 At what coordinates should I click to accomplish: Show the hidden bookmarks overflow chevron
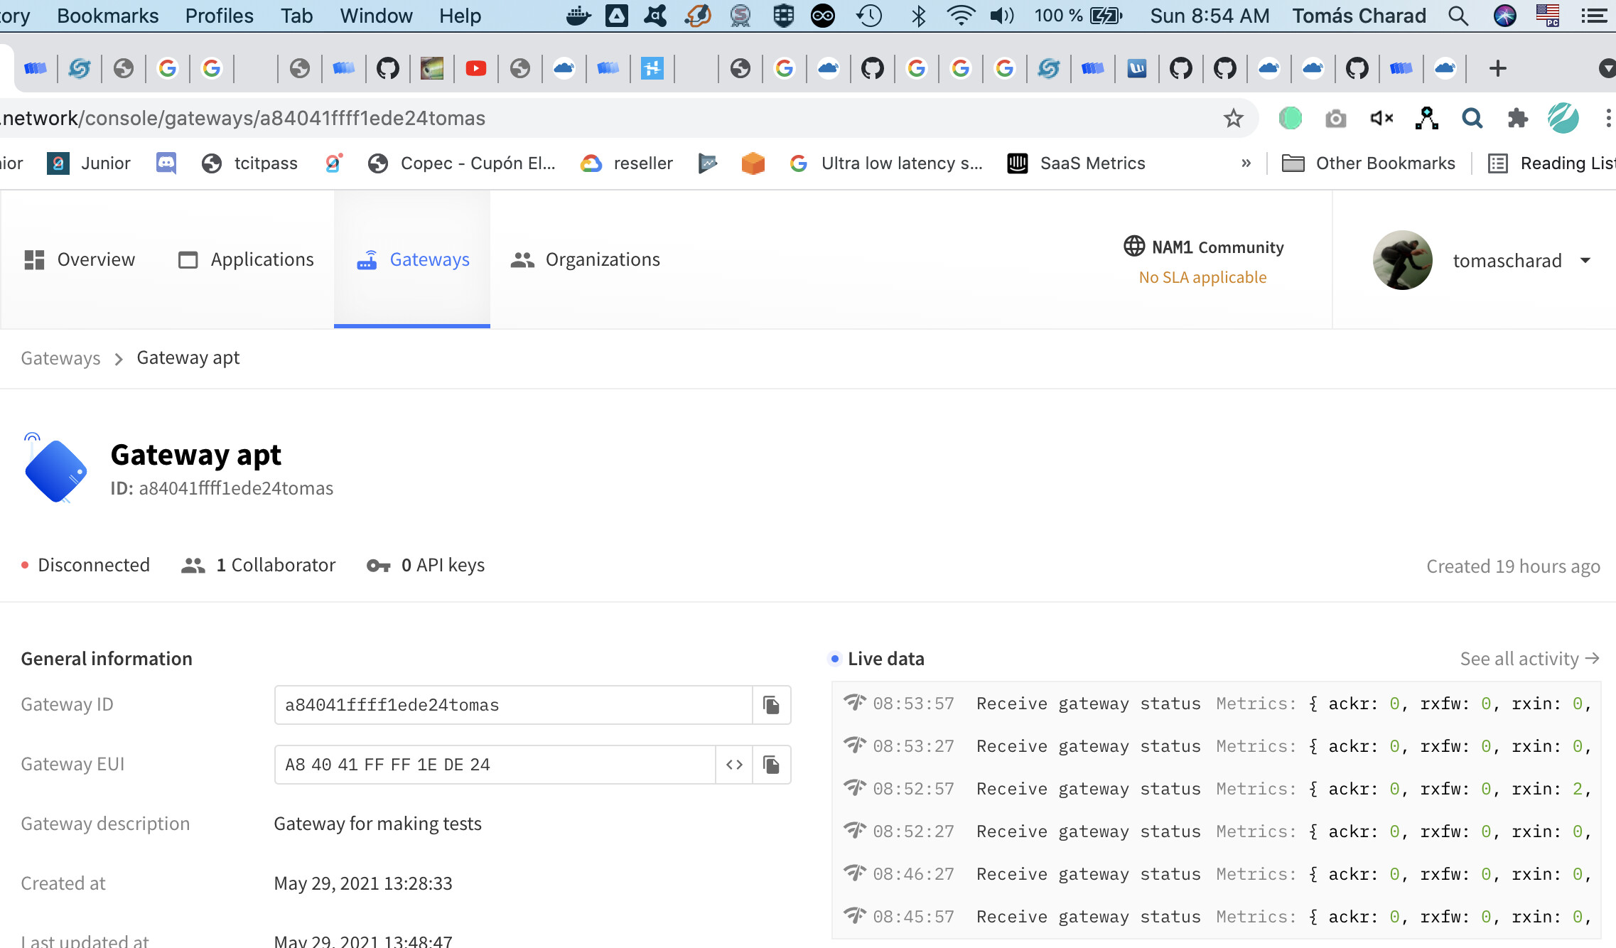(1246, 163)
